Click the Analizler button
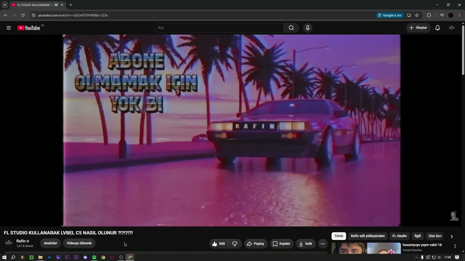The height and width of the screenshot is (261, 465). click(x=50, y=243)
